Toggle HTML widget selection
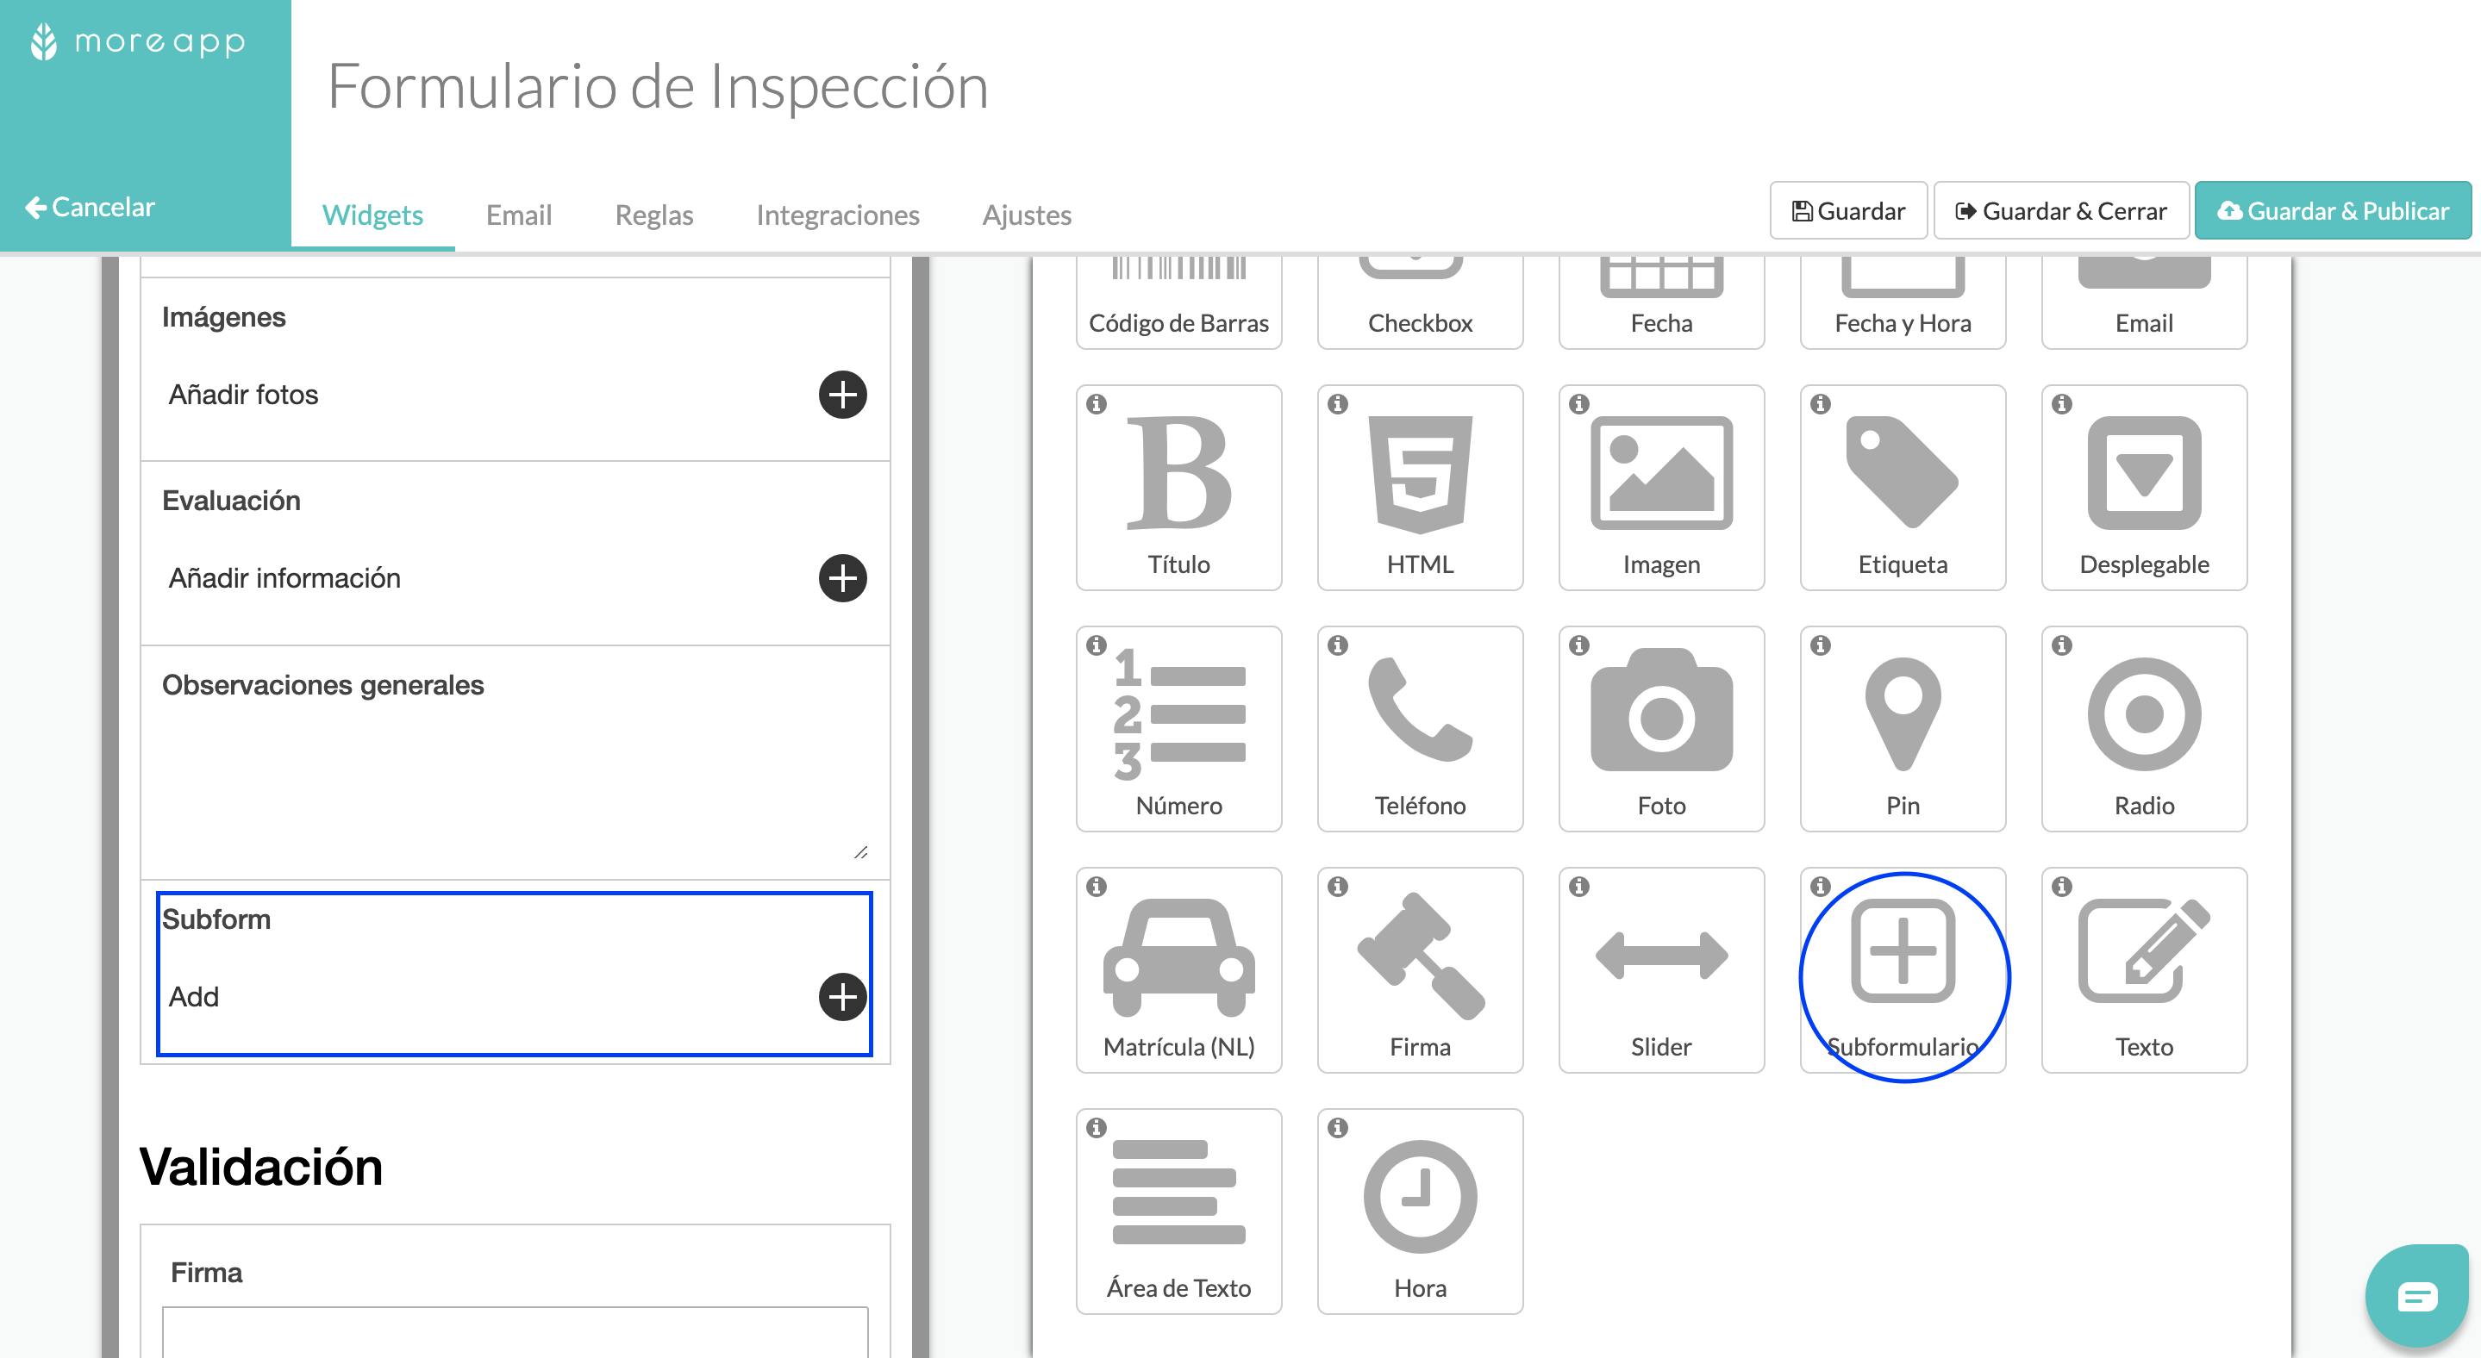Image resolution: width=2481 pixels, height=1358 pixels. click(1421, 487)
